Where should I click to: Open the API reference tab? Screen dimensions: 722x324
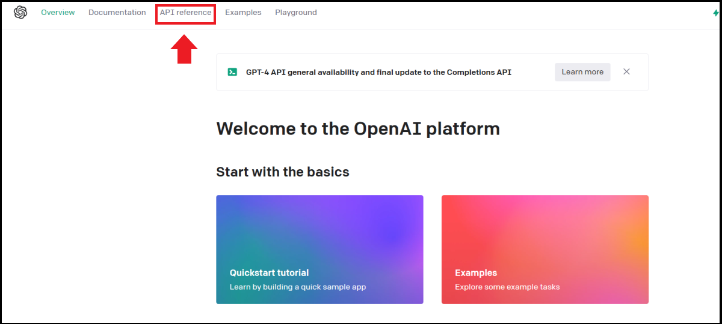click(x=185, y=13)
